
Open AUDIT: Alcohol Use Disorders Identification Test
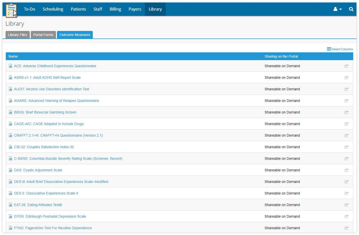click(x=51, y=89)
